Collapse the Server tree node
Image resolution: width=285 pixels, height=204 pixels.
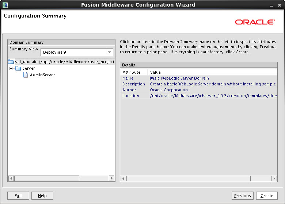click(x=11, y=68)
